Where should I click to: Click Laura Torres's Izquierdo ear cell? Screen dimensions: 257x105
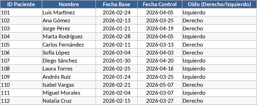click(x=194, y=69)
